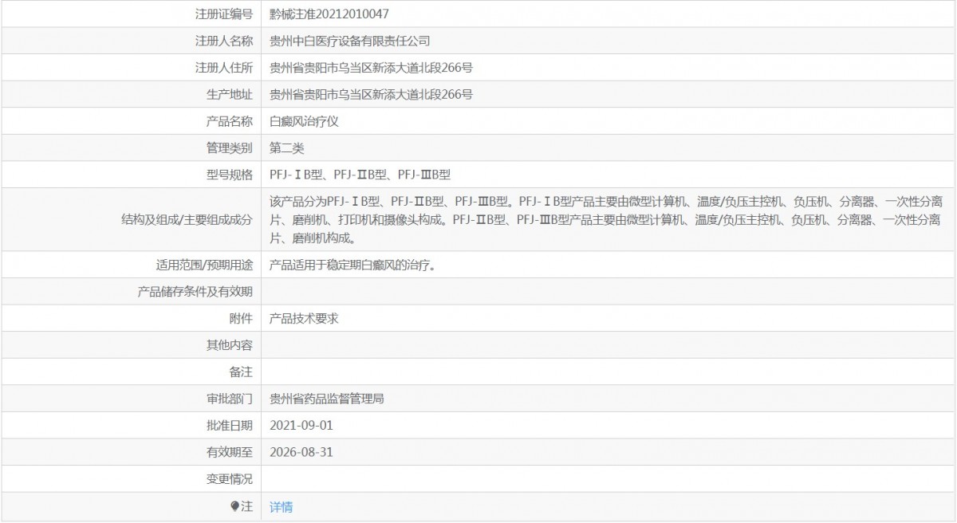Select product name 白癜风治疗仪
This screenshot has height=523, width=957.
305,121
